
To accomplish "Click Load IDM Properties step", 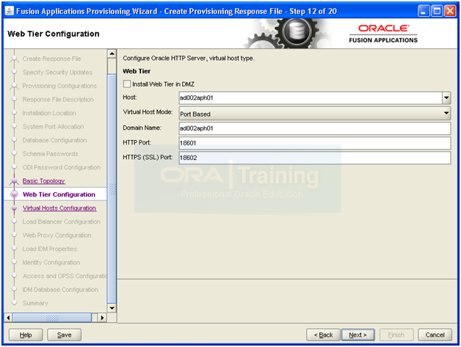I will pos(50,249).
